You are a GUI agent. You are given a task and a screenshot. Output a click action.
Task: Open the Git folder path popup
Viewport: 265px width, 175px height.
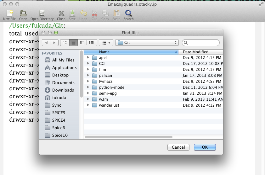(x=147, y=43)
